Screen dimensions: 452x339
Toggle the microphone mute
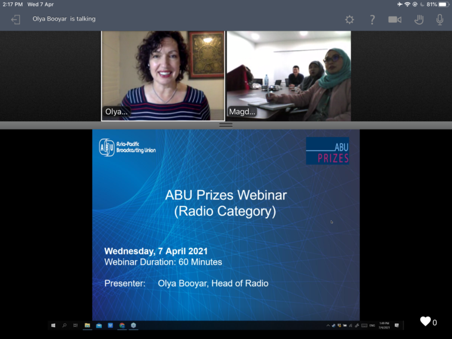(440, 19)
